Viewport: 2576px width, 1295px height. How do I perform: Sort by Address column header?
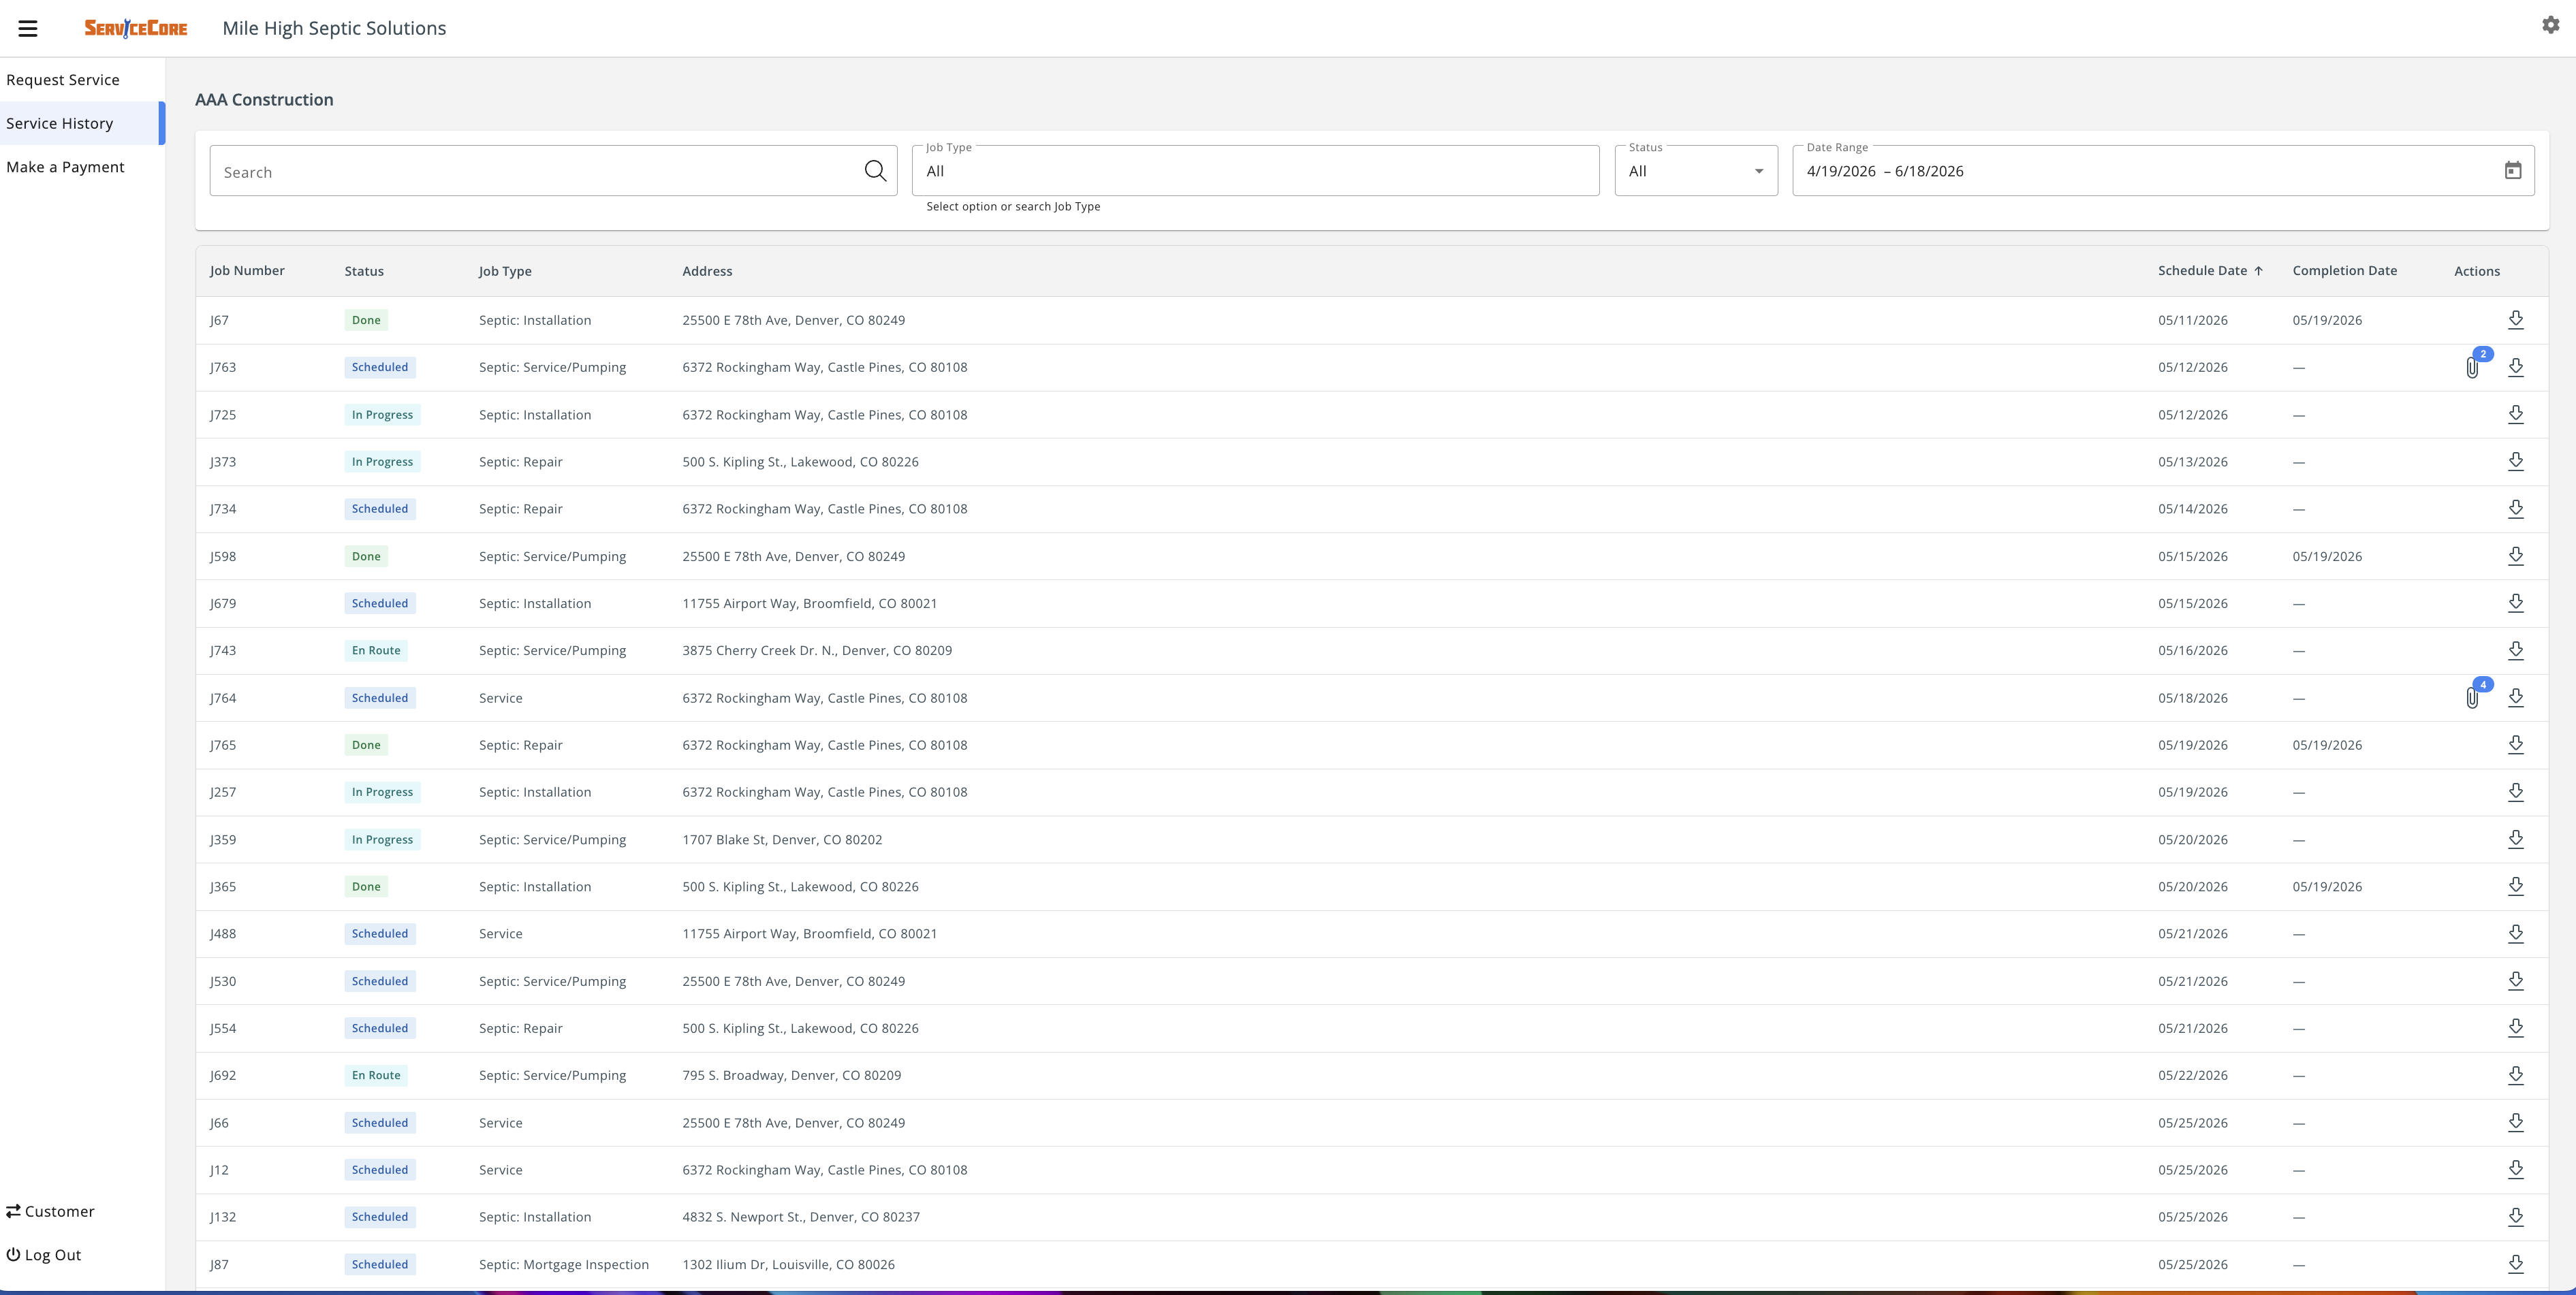(x=707, y=271)
